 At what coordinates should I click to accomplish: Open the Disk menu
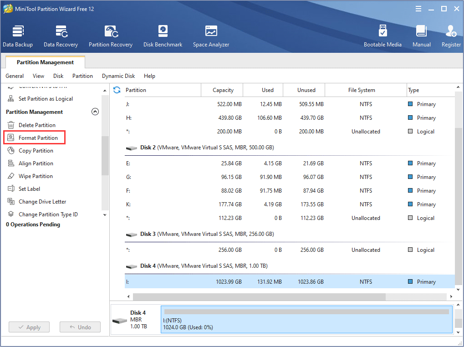tap(58, 76)
